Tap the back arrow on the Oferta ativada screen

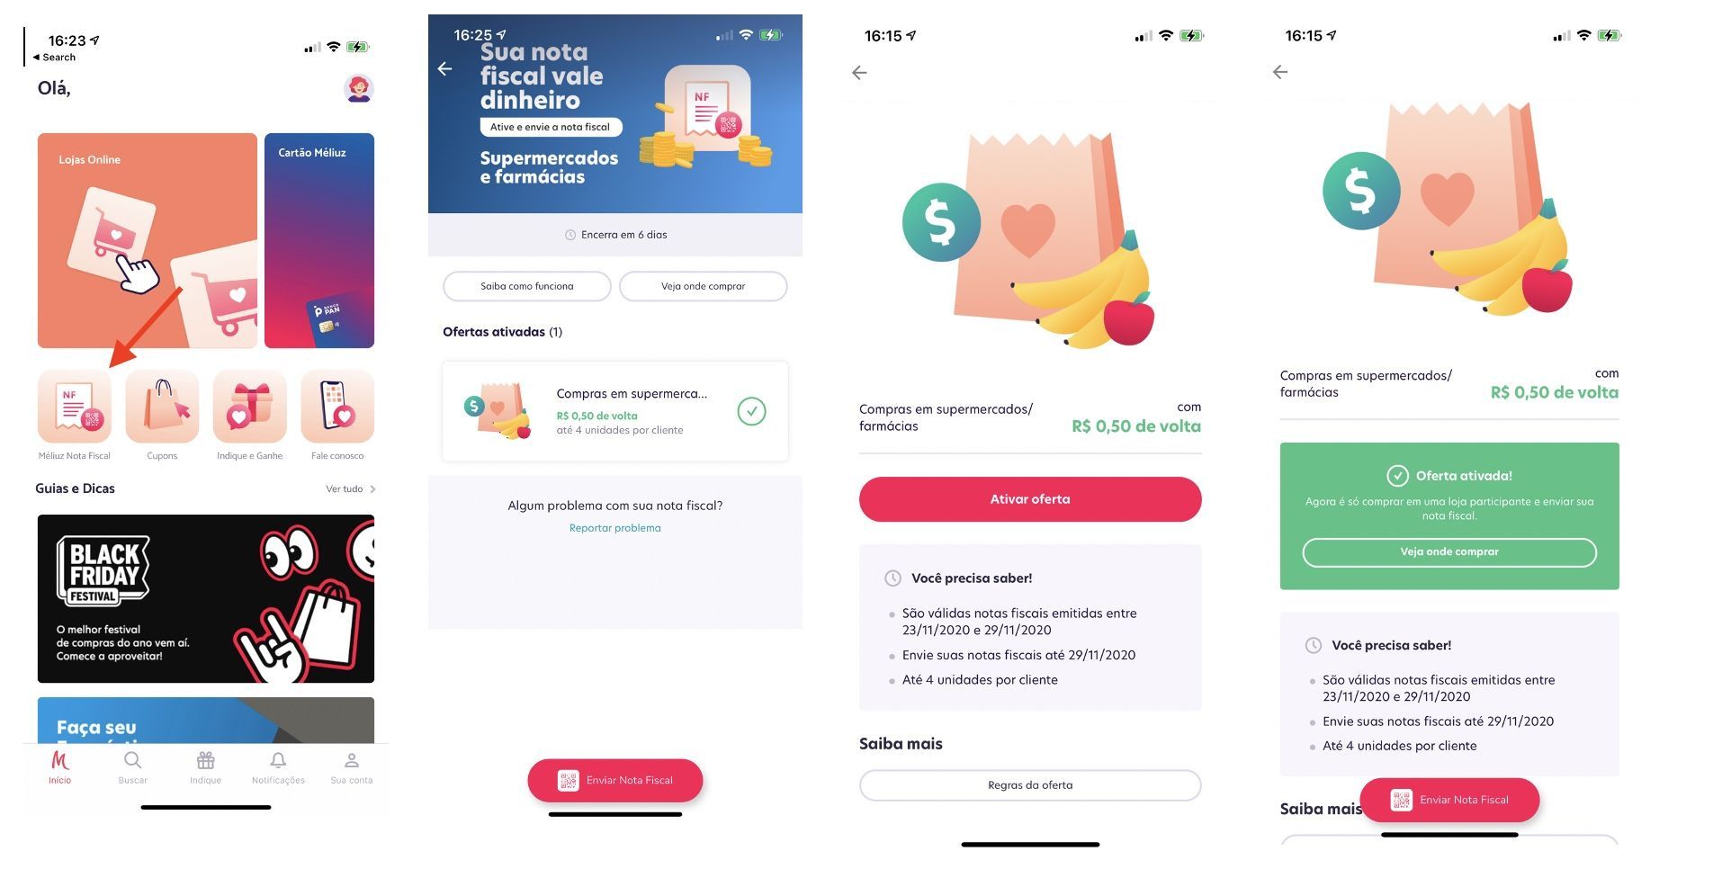[1280, 72]
